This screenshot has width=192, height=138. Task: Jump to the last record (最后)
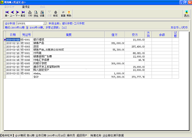[x=23, y=14]
